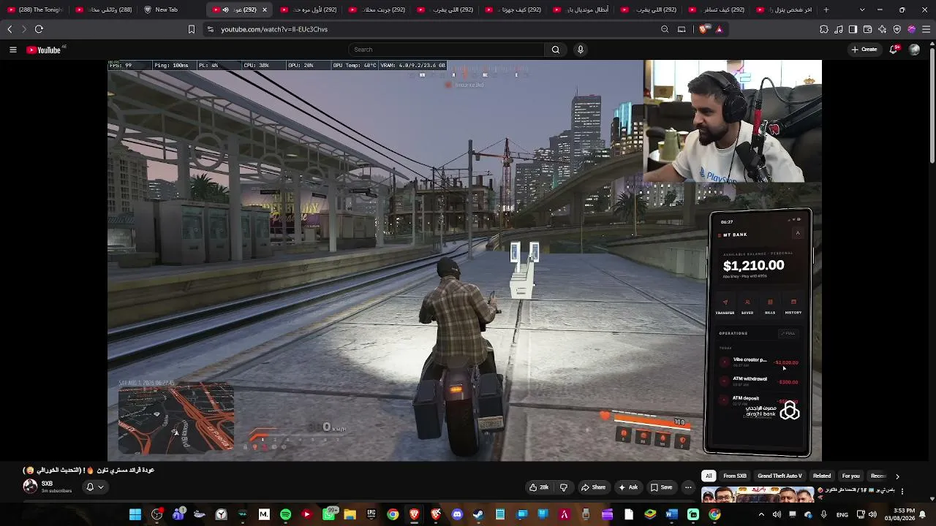Image resolution: width=936 pixels, height=526 pixels.
Task: Save the video to a playlist
Action: coord(662,487)
